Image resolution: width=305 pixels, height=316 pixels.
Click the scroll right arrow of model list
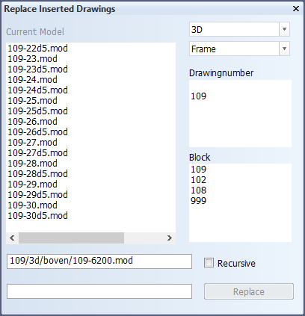170,238
